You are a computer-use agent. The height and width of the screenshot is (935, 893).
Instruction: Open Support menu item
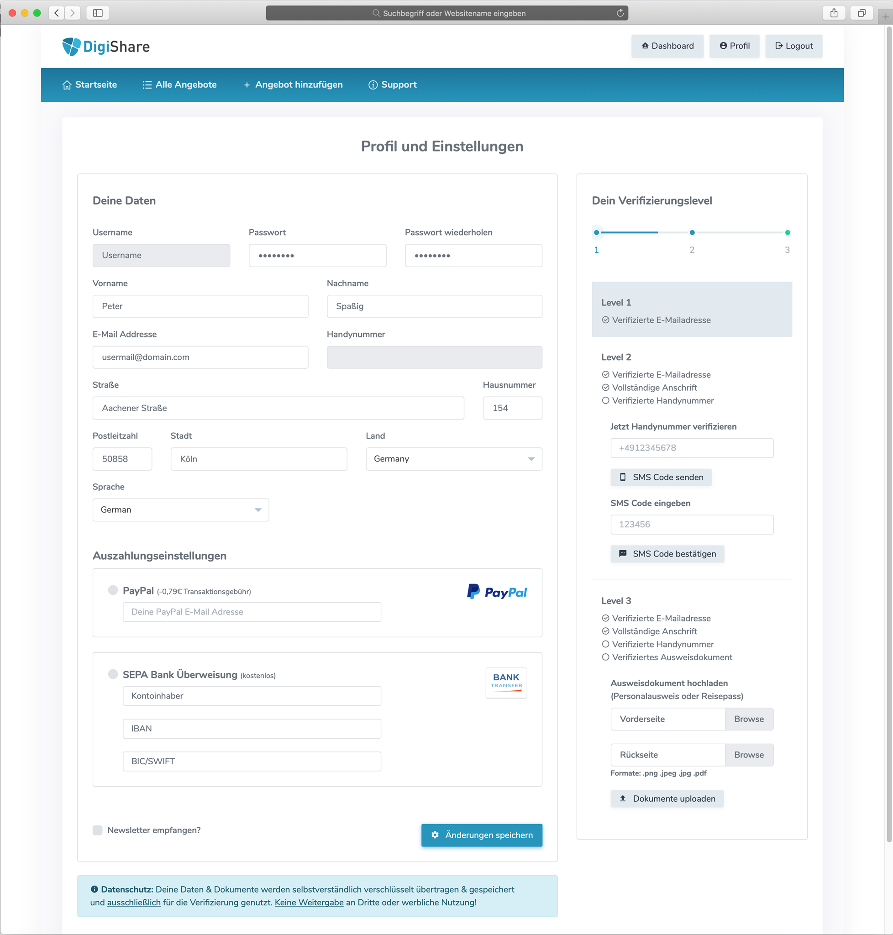[392, 84]
